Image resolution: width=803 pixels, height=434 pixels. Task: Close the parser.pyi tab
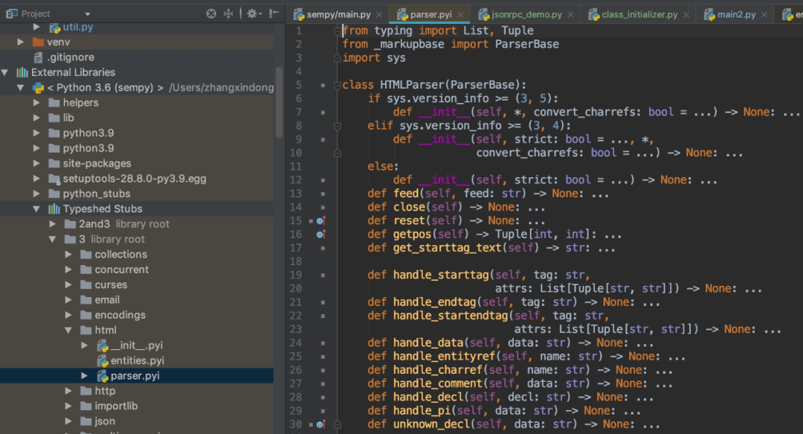pyautogui.click(x=460, y=15)
